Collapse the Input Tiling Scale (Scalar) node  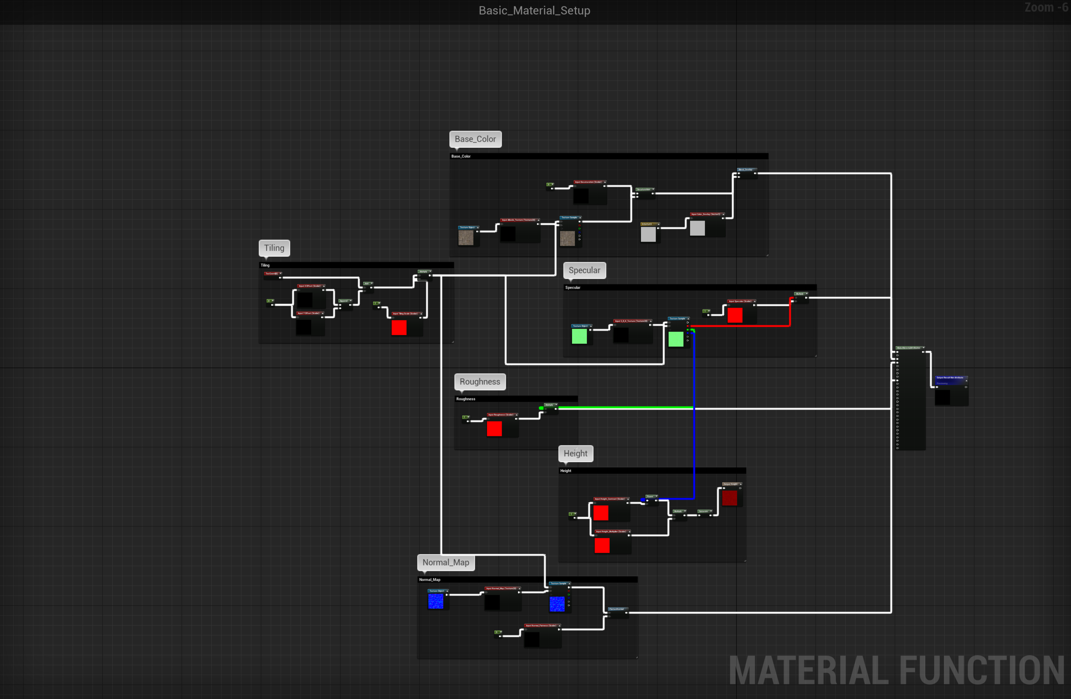coord(422,314)
